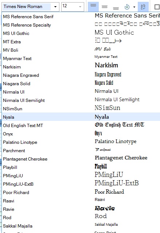Screen dimensions: 160x233
Task: Select Nyala font from list
Action: coord(81,116)
